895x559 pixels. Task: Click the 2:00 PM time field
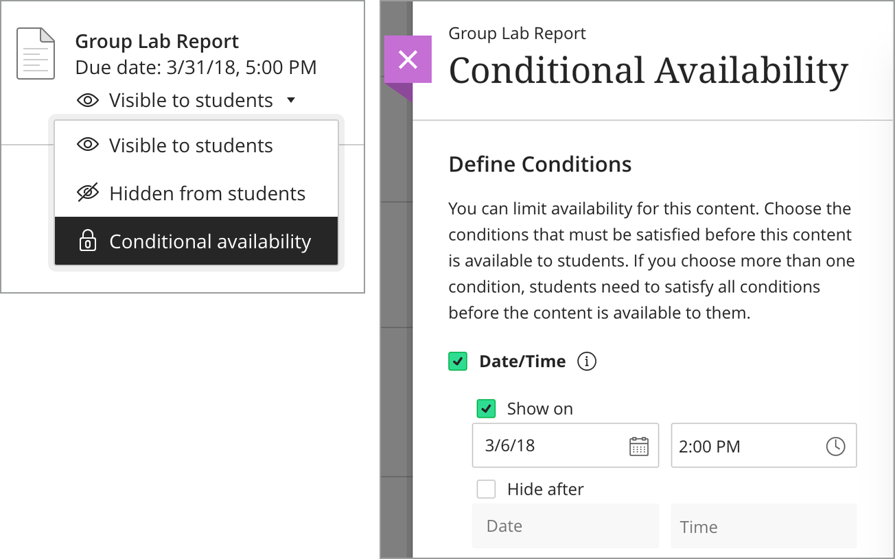tap(764, 446)
